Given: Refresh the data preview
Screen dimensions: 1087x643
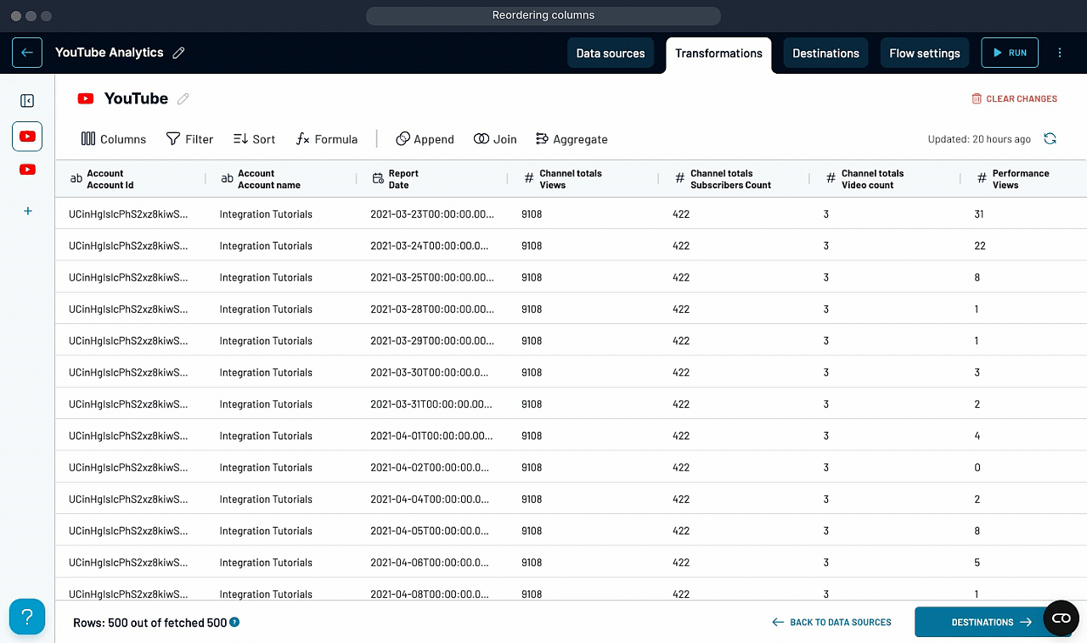Looking at the screenshot, I should point(1050,139).
